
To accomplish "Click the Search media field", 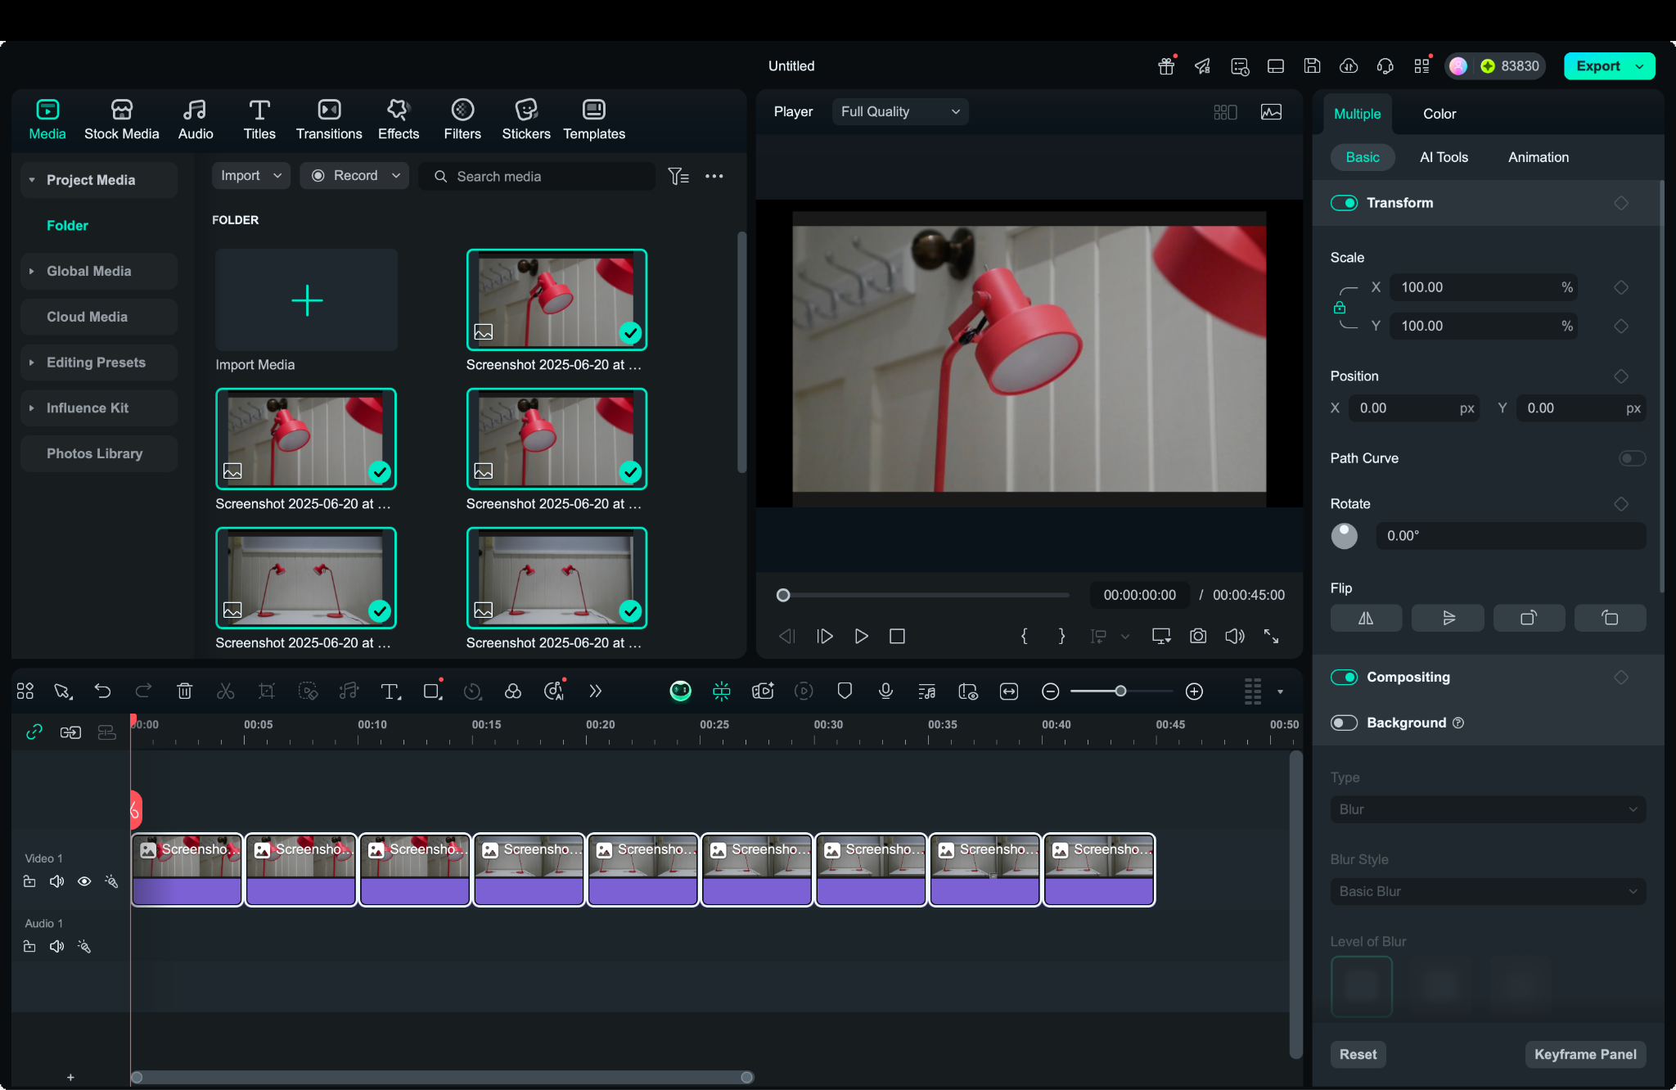I will (537, 176).
